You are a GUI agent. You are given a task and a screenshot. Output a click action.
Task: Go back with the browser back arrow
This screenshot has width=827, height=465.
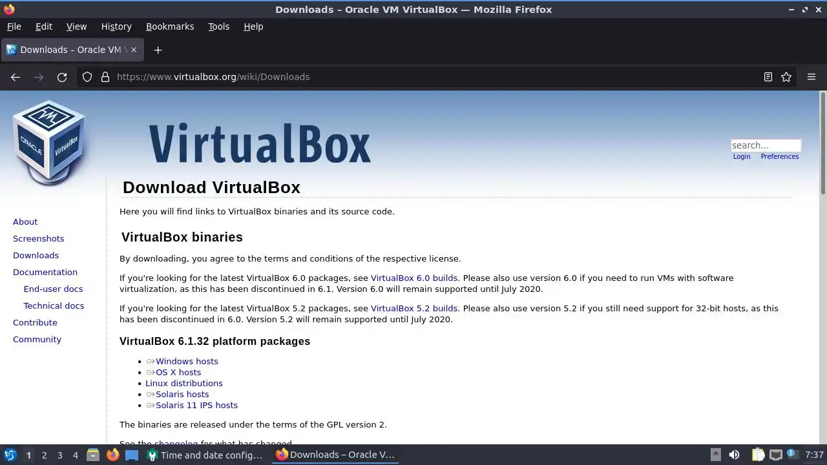[x=16, y=77]
